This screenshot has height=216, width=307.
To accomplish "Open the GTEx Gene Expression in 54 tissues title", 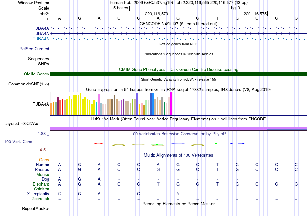I will (178, 89).
